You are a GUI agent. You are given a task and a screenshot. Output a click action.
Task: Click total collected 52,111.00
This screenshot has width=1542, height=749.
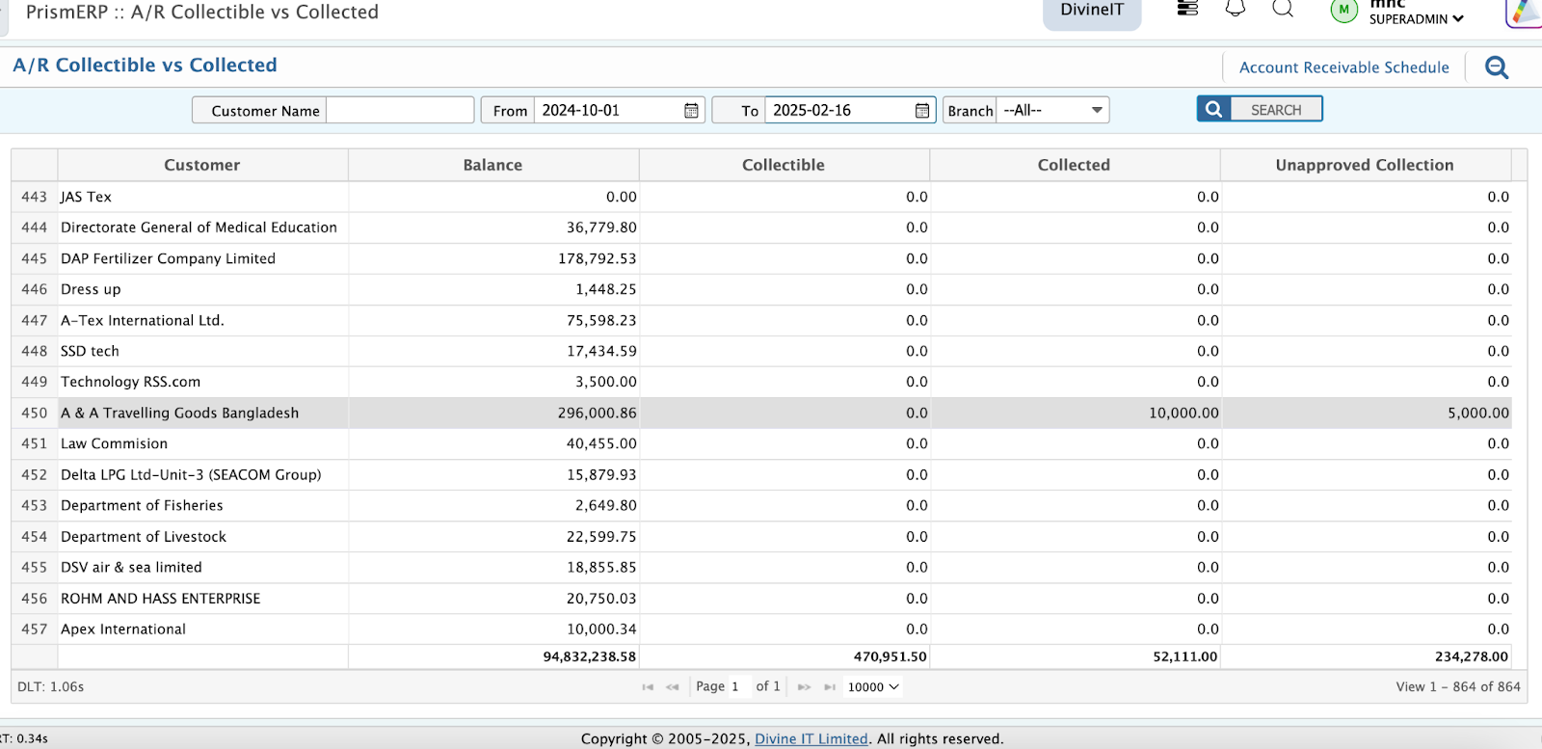tap(1185, 656)
